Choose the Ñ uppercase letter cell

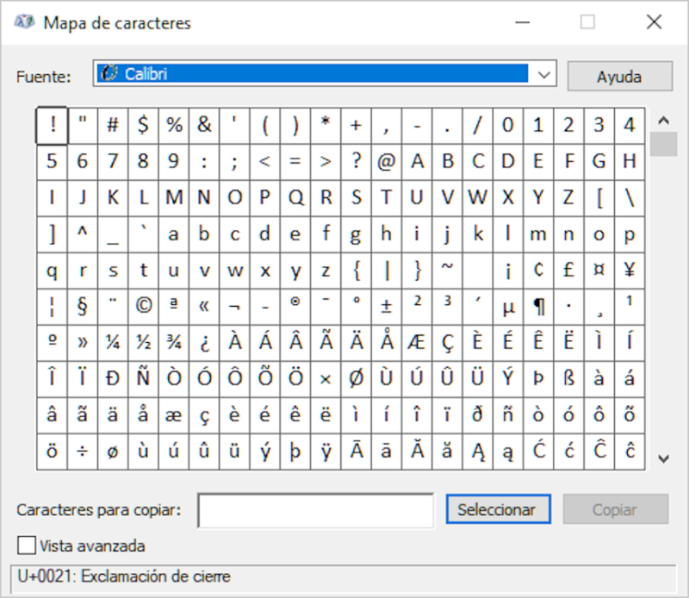click(143, 377)
